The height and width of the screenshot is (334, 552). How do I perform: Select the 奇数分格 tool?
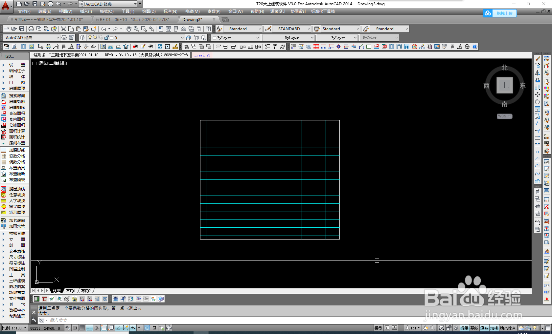13,156
